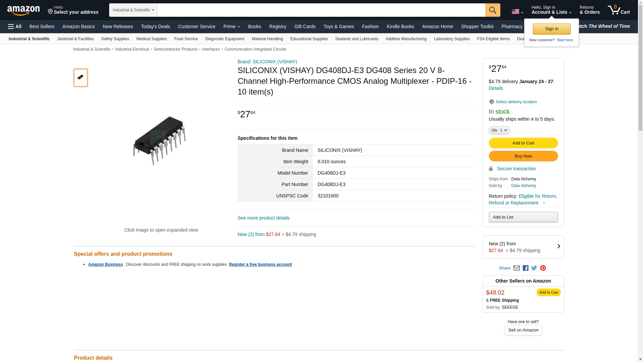Viewport: 643px width, 362px height.
Task: Open the Today's Deals nav item
Action: click(x=155, y=26)
